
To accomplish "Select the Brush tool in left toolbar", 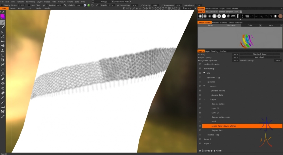I will click(x=3, y=22).
